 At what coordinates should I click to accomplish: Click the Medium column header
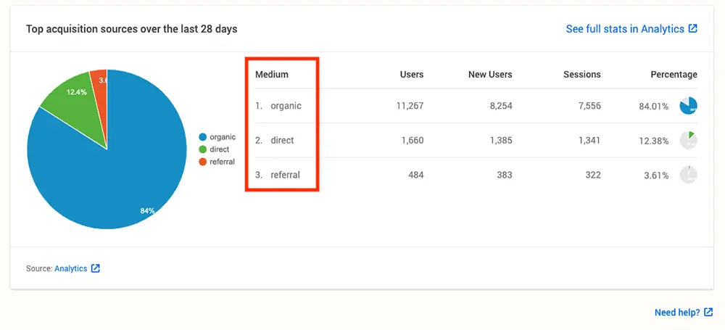coord(272,75)
